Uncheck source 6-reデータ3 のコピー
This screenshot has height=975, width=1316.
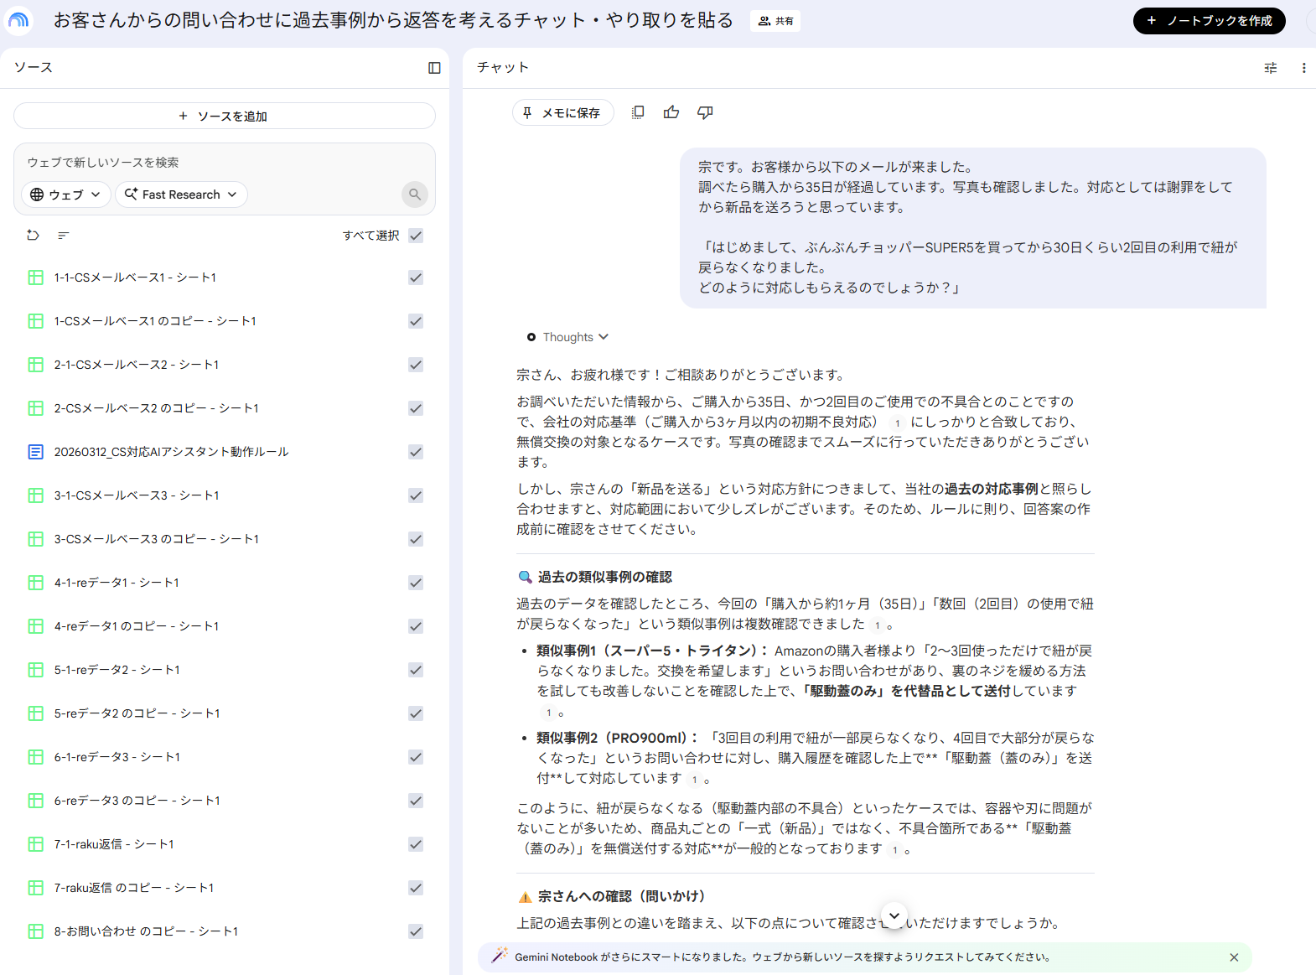[416, 801]
